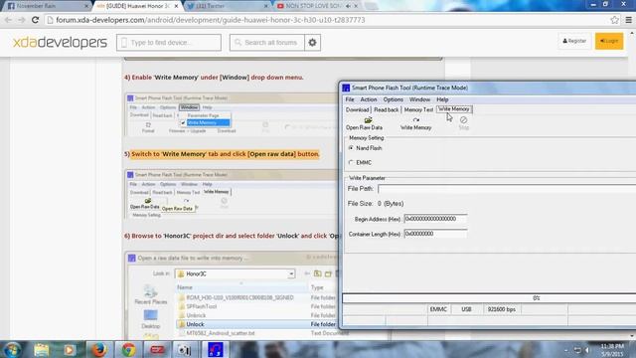Open the red EZ taskbar app
636x358 pixels.
(157, 349)
